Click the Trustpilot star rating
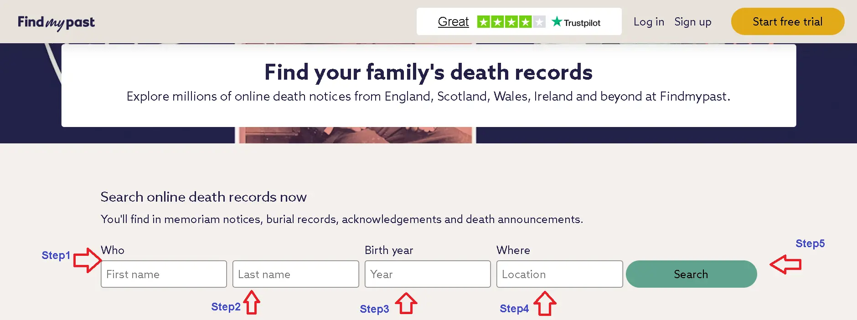The width and height of the screenshot is (857, 320). coord(511,22)
